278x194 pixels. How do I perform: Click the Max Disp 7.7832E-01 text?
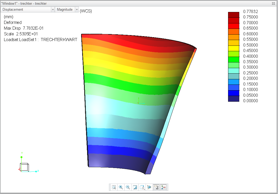[x=24, y=28]
